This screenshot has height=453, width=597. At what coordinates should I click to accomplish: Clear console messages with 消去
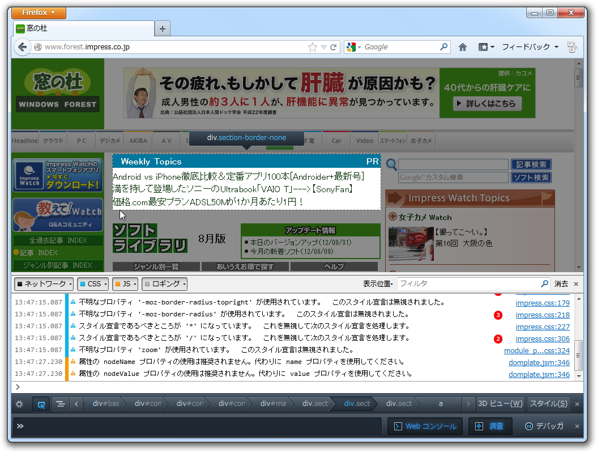tap(562, 283)
